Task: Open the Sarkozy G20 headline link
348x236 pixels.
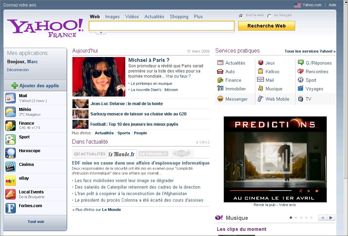Action: tap(138, 114)
